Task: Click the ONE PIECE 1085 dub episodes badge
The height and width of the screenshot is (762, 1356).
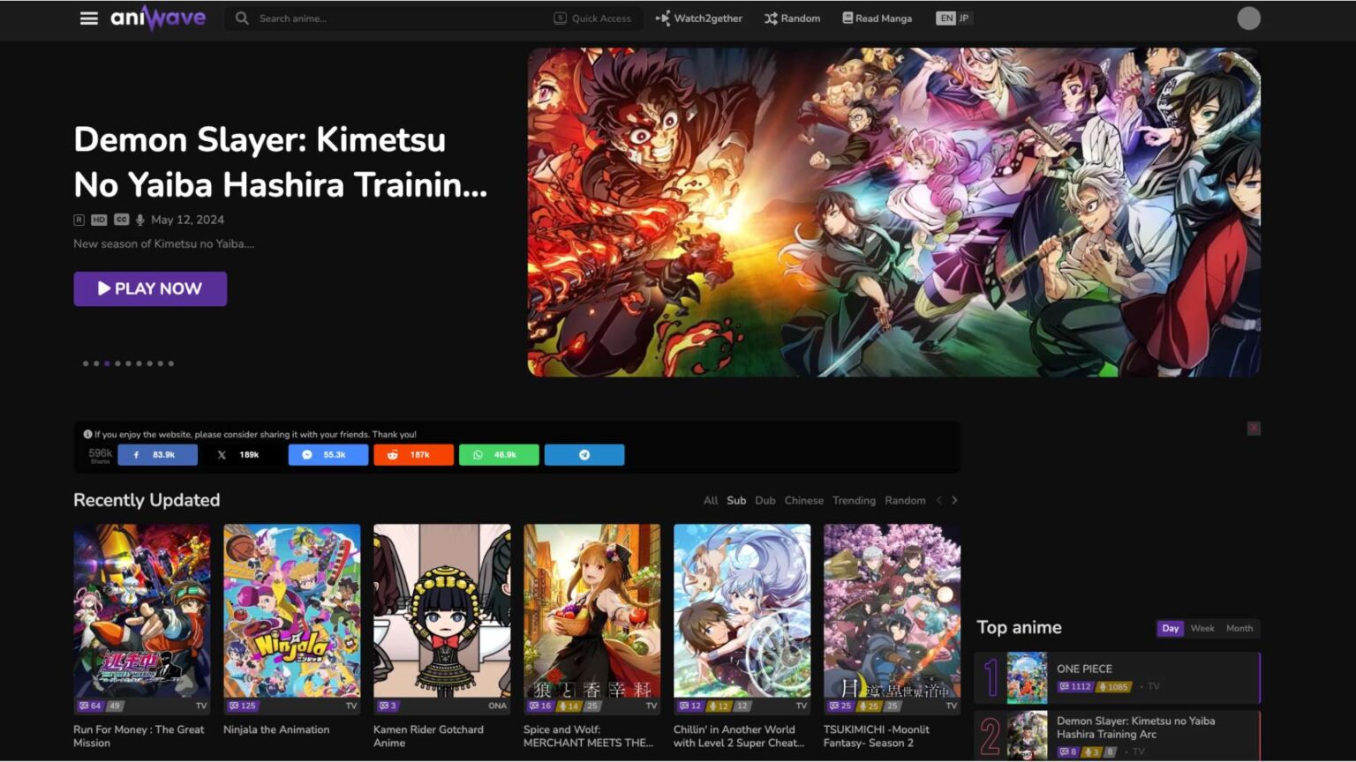Action: [x=1113, y=686]
